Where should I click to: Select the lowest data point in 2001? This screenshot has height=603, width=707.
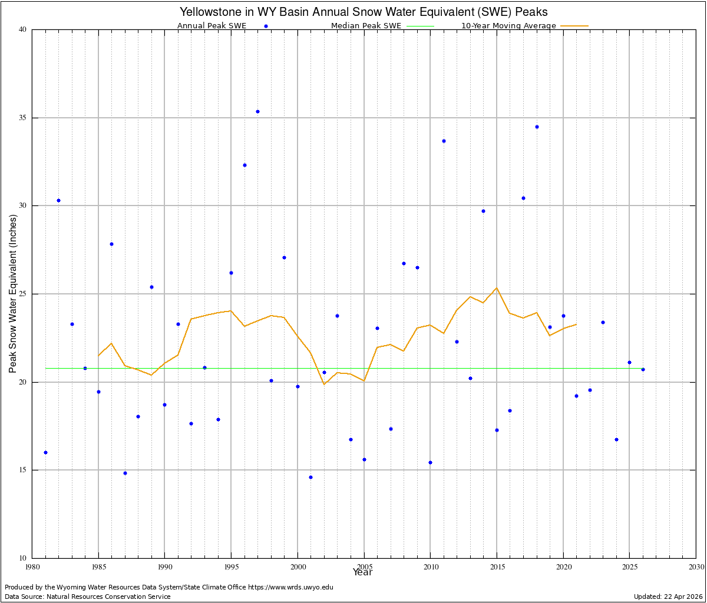pyautogui.click(x=310, y=477)
